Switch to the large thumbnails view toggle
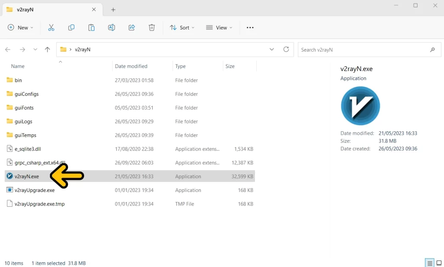The height and width of the screenshot is (267, 444). tap(439, 263)
